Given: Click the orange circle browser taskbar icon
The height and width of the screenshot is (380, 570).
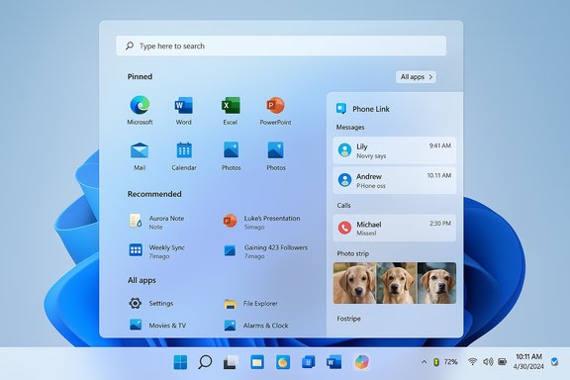Looking at the screenshot, I should [x=283, y=362].
